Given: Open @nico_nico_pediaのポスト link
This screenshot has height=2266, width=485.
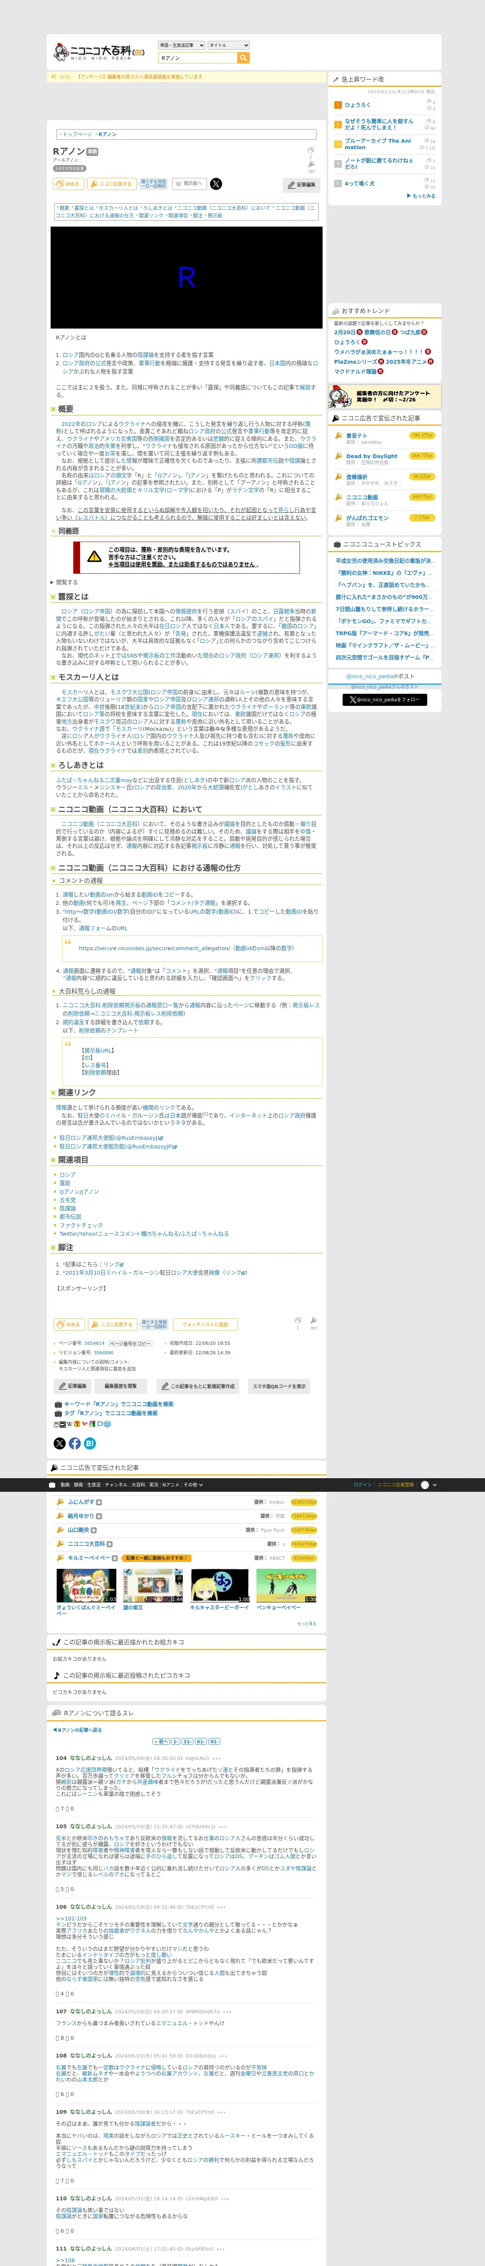Looking at the screenshot, I should (x=380, y=676).
